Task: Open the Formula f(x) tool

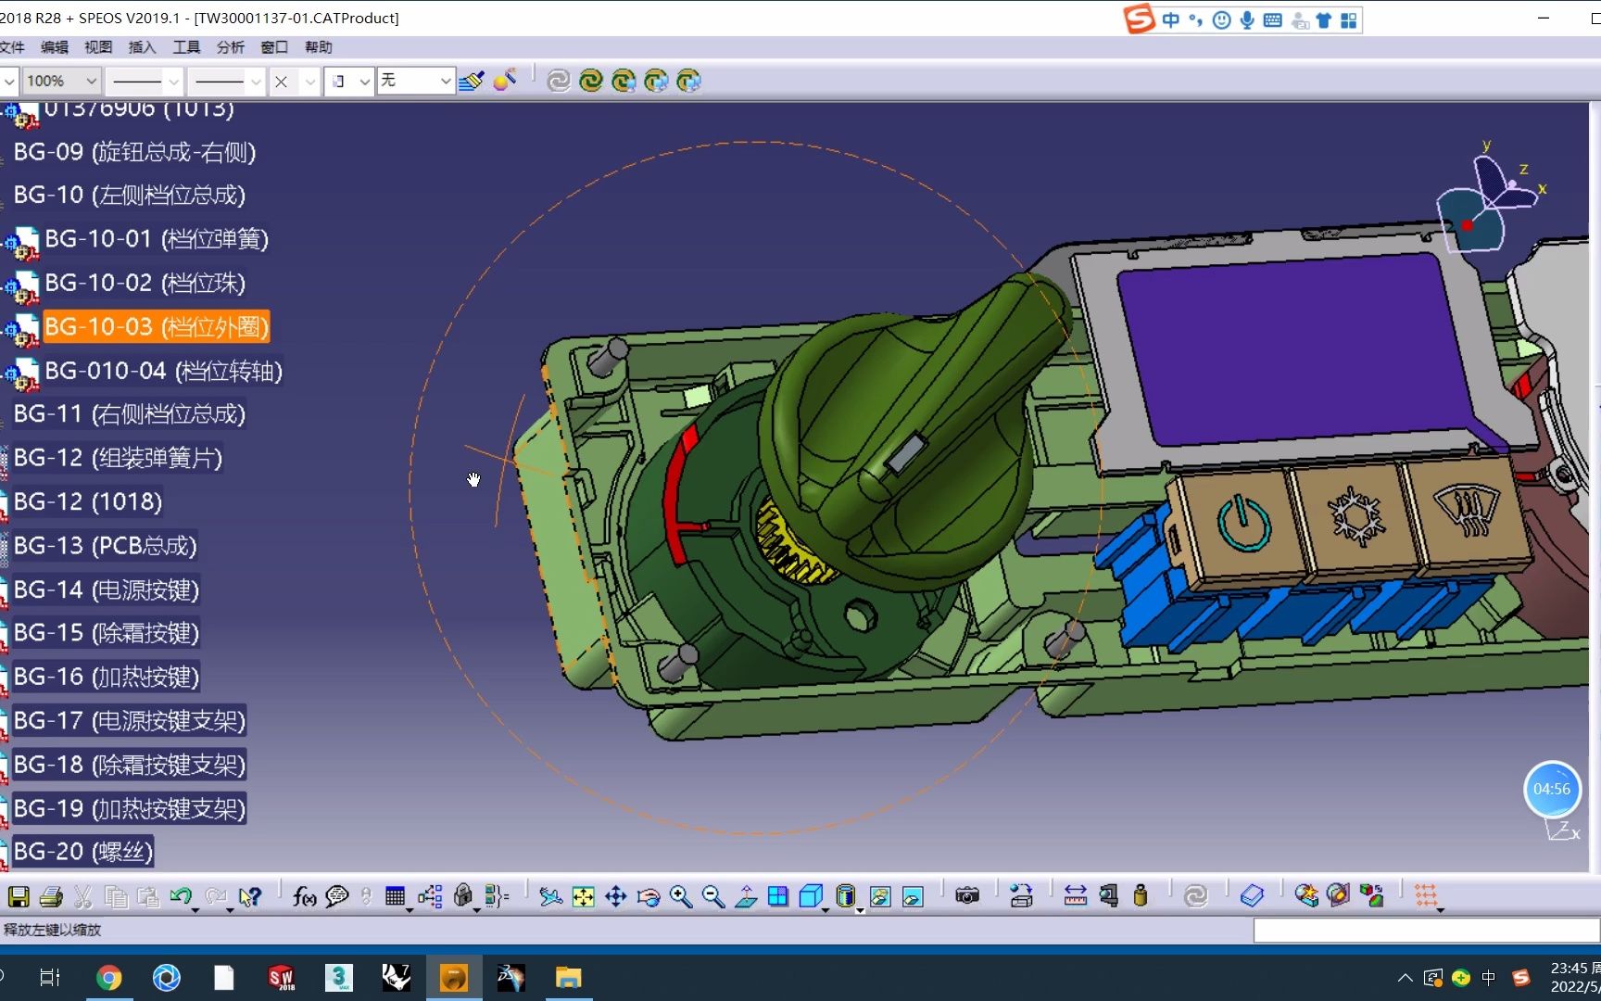Action: tap(304, 896)
